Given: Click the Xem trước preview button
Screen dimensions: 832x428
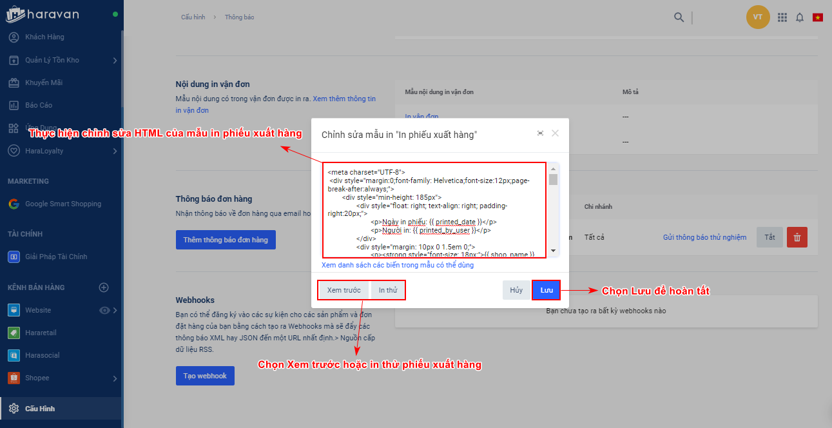Looking at the screenshot, I should [x=343, y=290].
